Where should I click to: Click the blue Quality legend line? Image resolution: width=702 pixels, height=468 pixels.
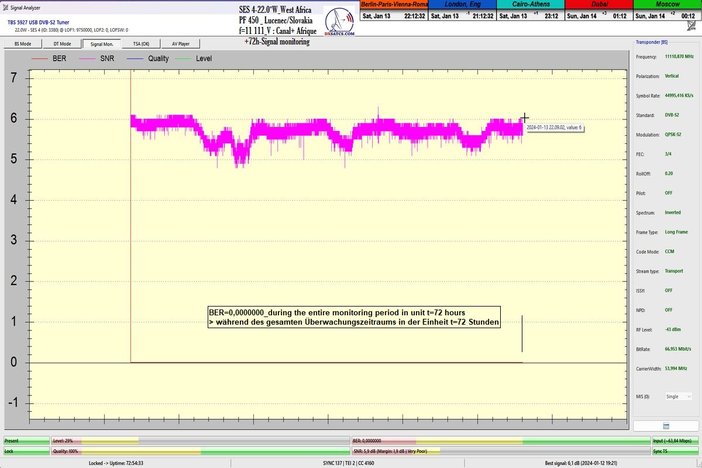[x=135, y=58]
